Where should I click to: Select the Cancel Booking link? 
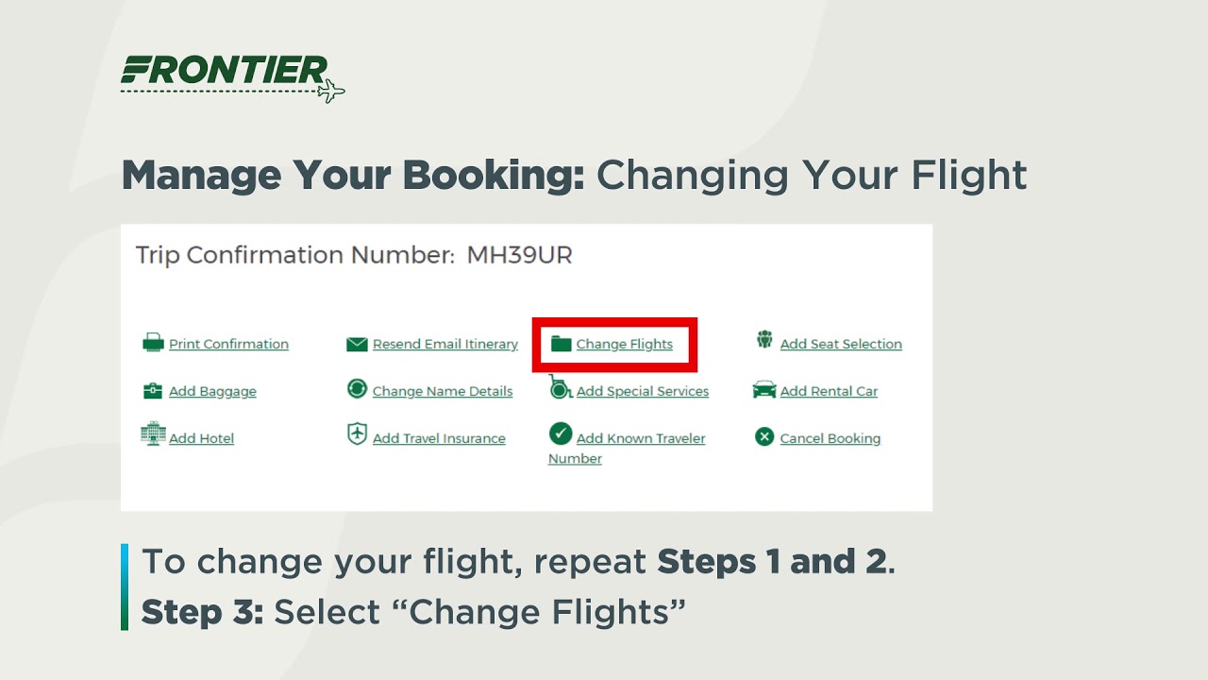click(830, 439)
